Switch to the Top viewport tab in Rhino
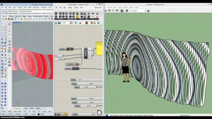This screenshot has height=119, width=212. 26,108
